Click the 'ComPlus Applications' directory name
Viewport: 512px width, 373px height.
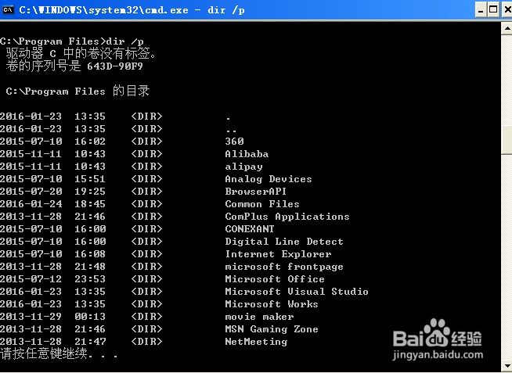coord(287,217)
